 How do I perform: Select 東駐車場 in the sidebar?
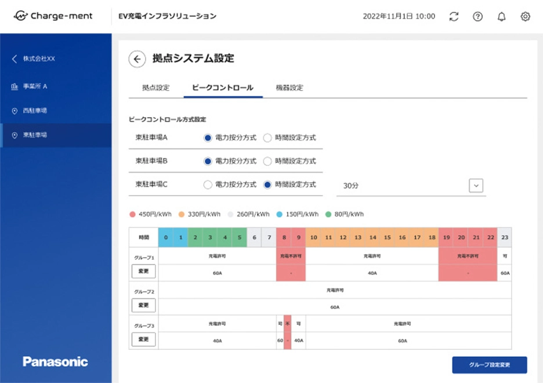(35, 135)
